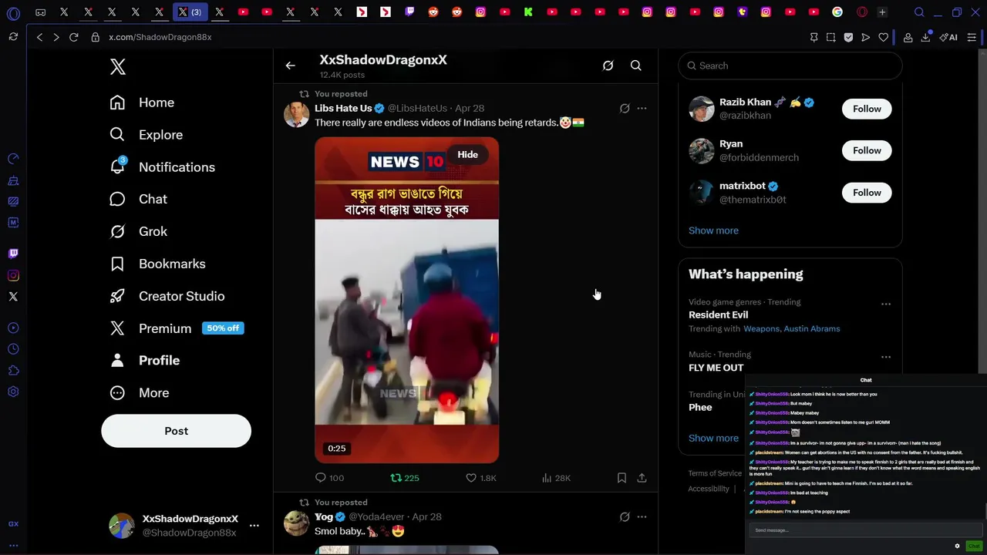Open Bookmarks in the left navigation

pyautogui.click(x=157, y=264)
